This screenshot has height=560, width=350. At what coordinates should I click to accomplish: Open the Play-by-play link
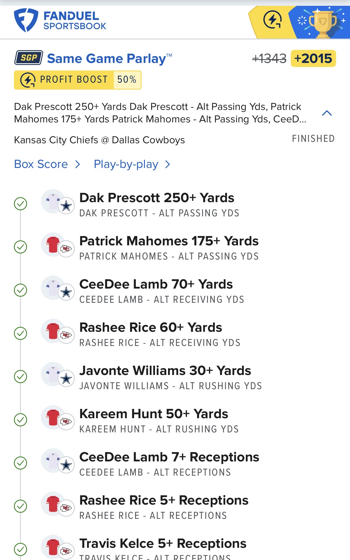[x=126, y=164]
